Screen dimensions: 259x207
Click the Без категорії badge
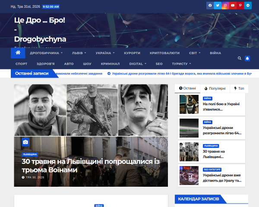[212, 169]
